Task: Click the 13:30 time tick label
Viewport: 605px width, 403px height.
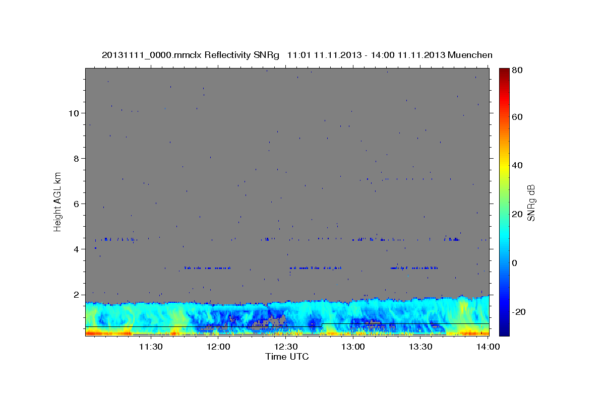Action: click(x=421, y=347)
